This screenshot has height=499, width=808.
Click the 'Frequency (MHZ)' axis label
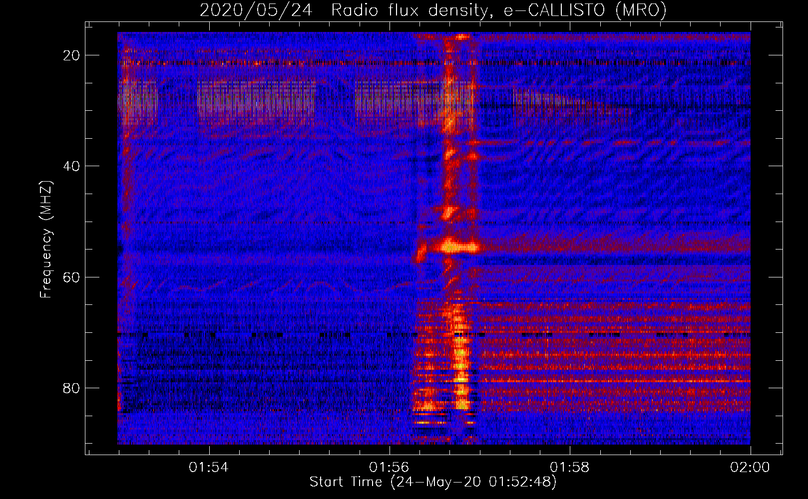(x=46, y=240)
